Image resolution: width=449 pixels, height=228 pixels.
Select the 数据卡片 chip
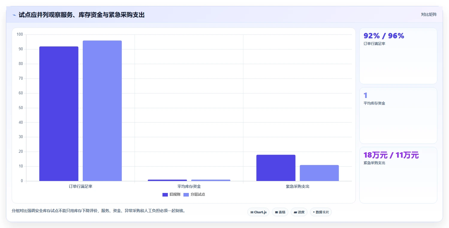pos(321,212)
